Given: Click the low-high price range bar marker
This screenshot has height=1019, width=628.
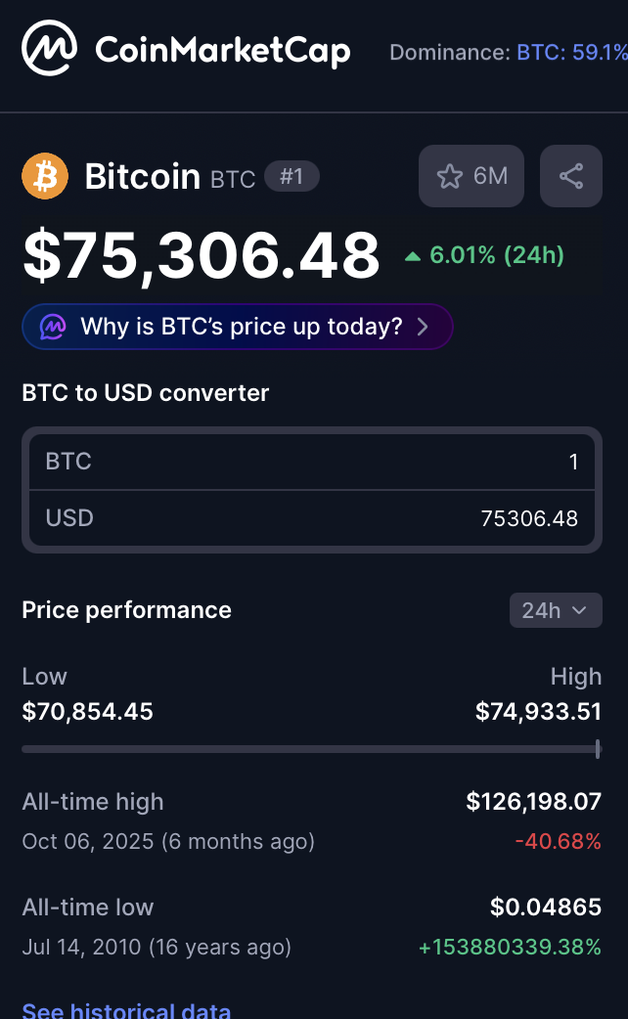Looking at the screenshot, I should 598,749.
